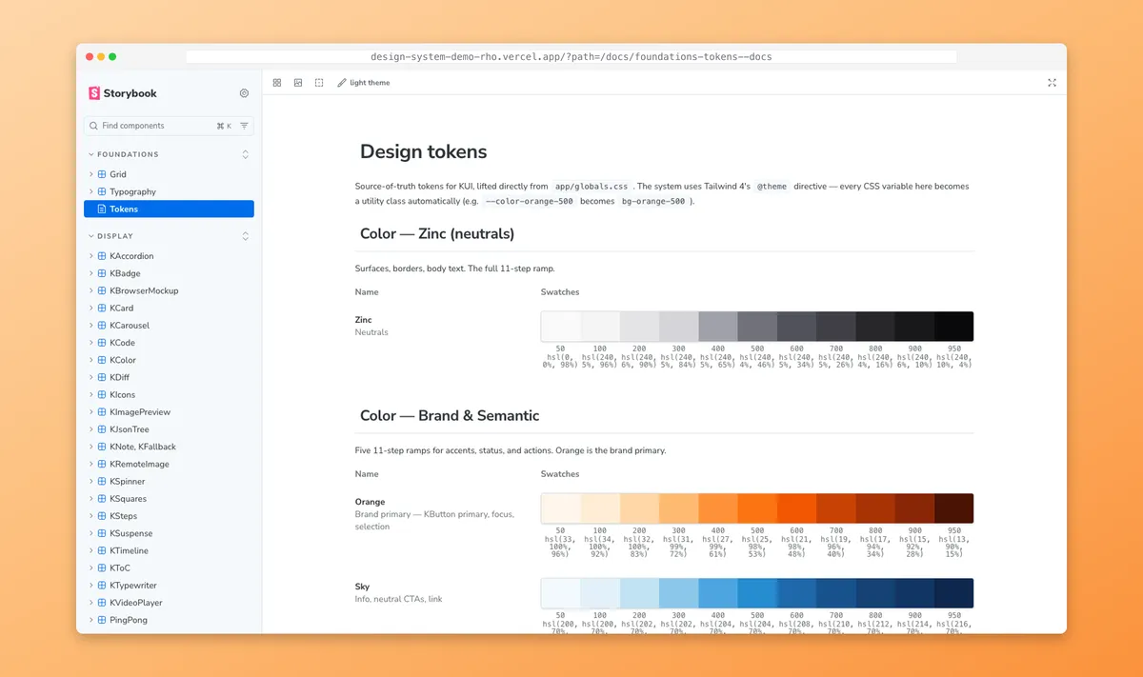Click the KSuspense component icon
Screen dimensions: 1143x677
[102, 533]
